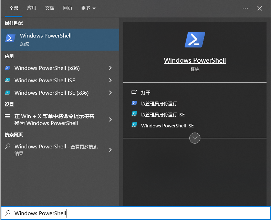Open the Windows PowerShell - 查看更多搜索结果 web result
Image resolution: width=271 pixels, height=220 pixels.
[x=60, y=150]
